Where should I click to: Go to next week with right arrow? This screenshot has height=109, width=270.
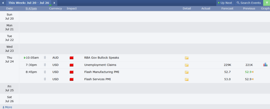coord(54,3)
